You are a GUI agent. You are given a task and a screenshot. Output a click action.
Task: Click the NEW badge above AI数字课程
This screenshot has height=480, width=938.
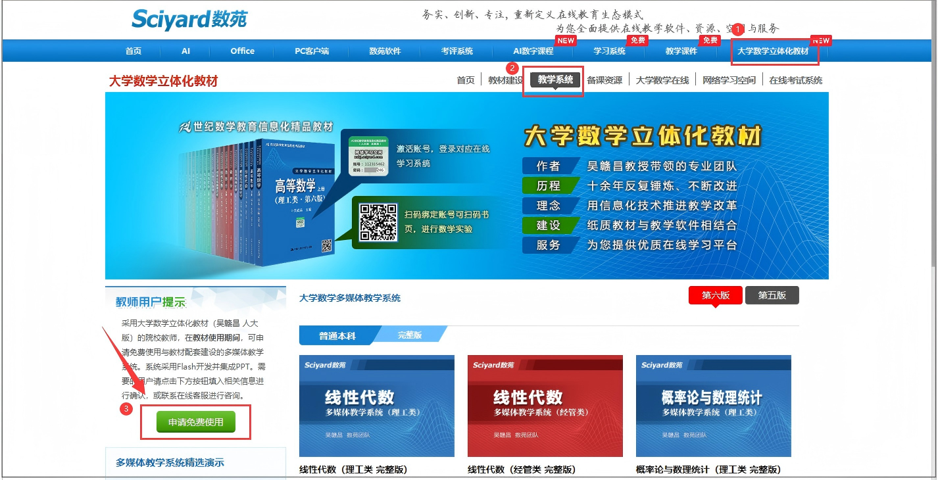pos(566,40)
